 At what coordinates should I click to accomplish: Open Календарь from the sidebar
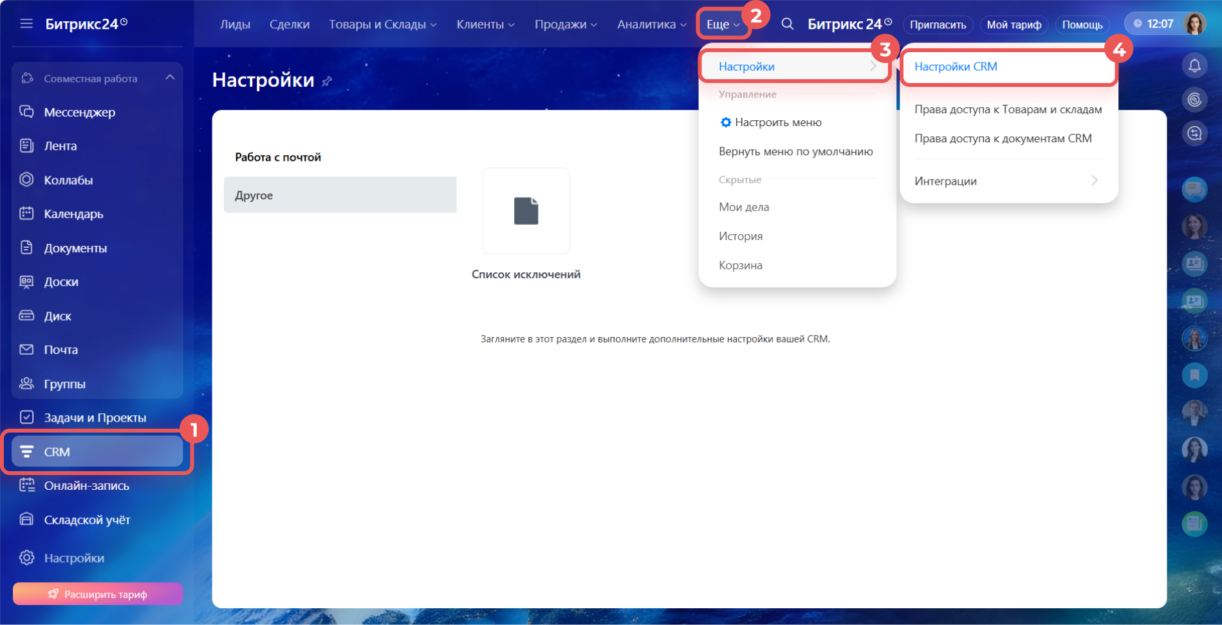click(x=73, y=214)
